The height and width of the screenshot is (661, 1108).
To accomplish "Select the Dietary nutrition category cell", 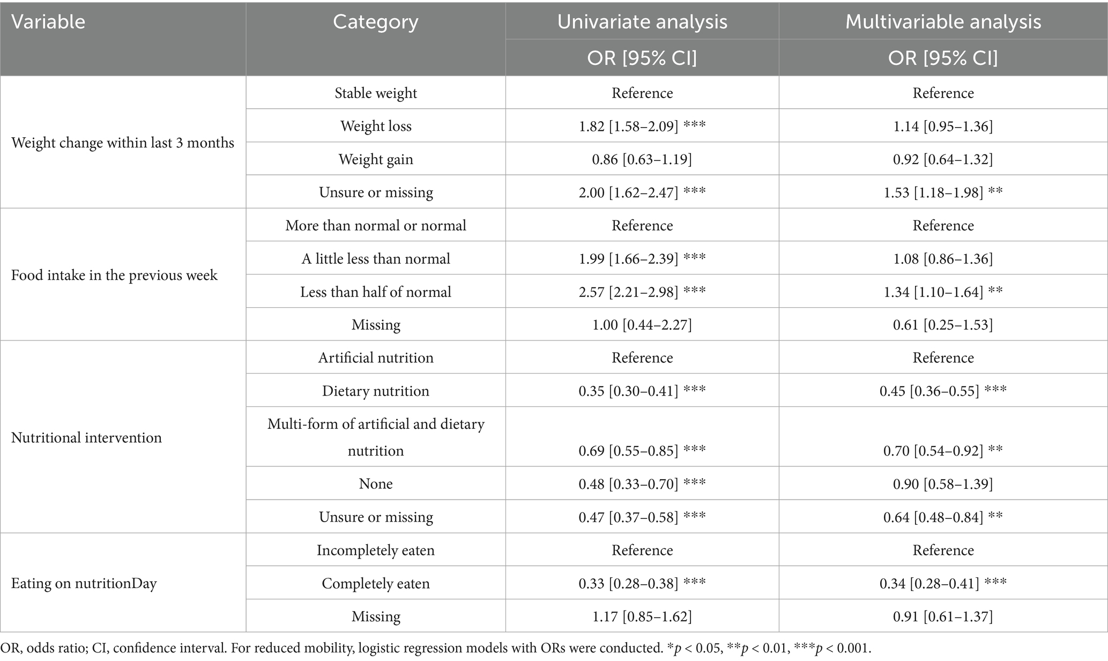I will point(376,391).
